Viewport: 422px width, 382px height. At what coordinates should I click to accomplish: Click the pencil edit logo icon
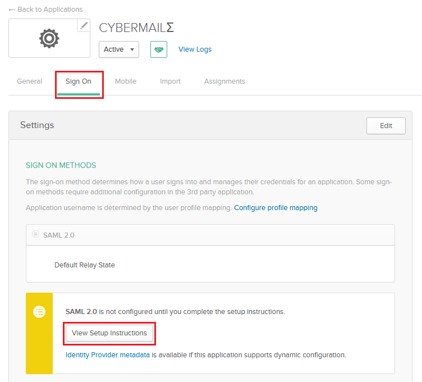pyautogui.click(x=84, y=26)
